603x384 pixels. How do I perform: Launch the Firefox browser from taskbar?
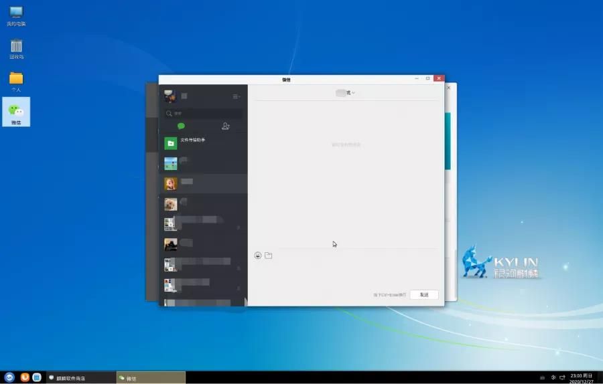[x=25, y=377]
